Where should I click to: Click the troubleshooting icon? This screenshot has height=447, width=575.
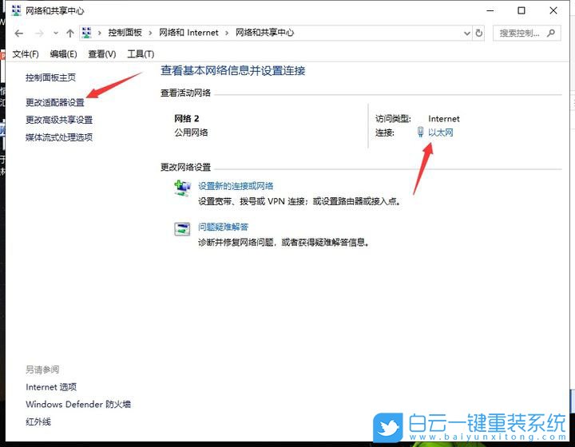coord(182,229)
